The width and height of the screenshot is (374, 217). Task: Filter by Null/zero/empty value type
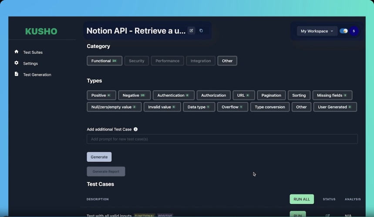pyautogui.click(x=114, y=107)
